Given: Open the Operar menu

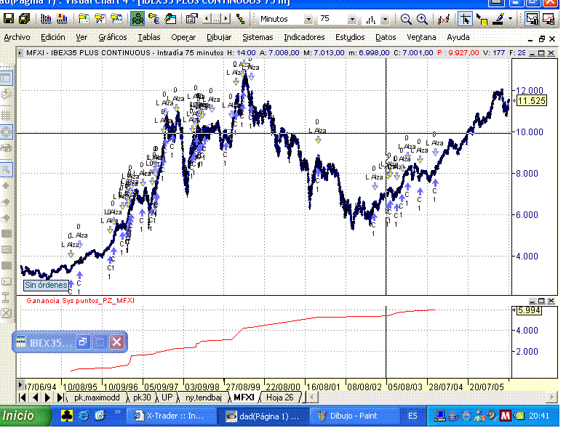Looking at the screenshot, I should pos(183,38).
